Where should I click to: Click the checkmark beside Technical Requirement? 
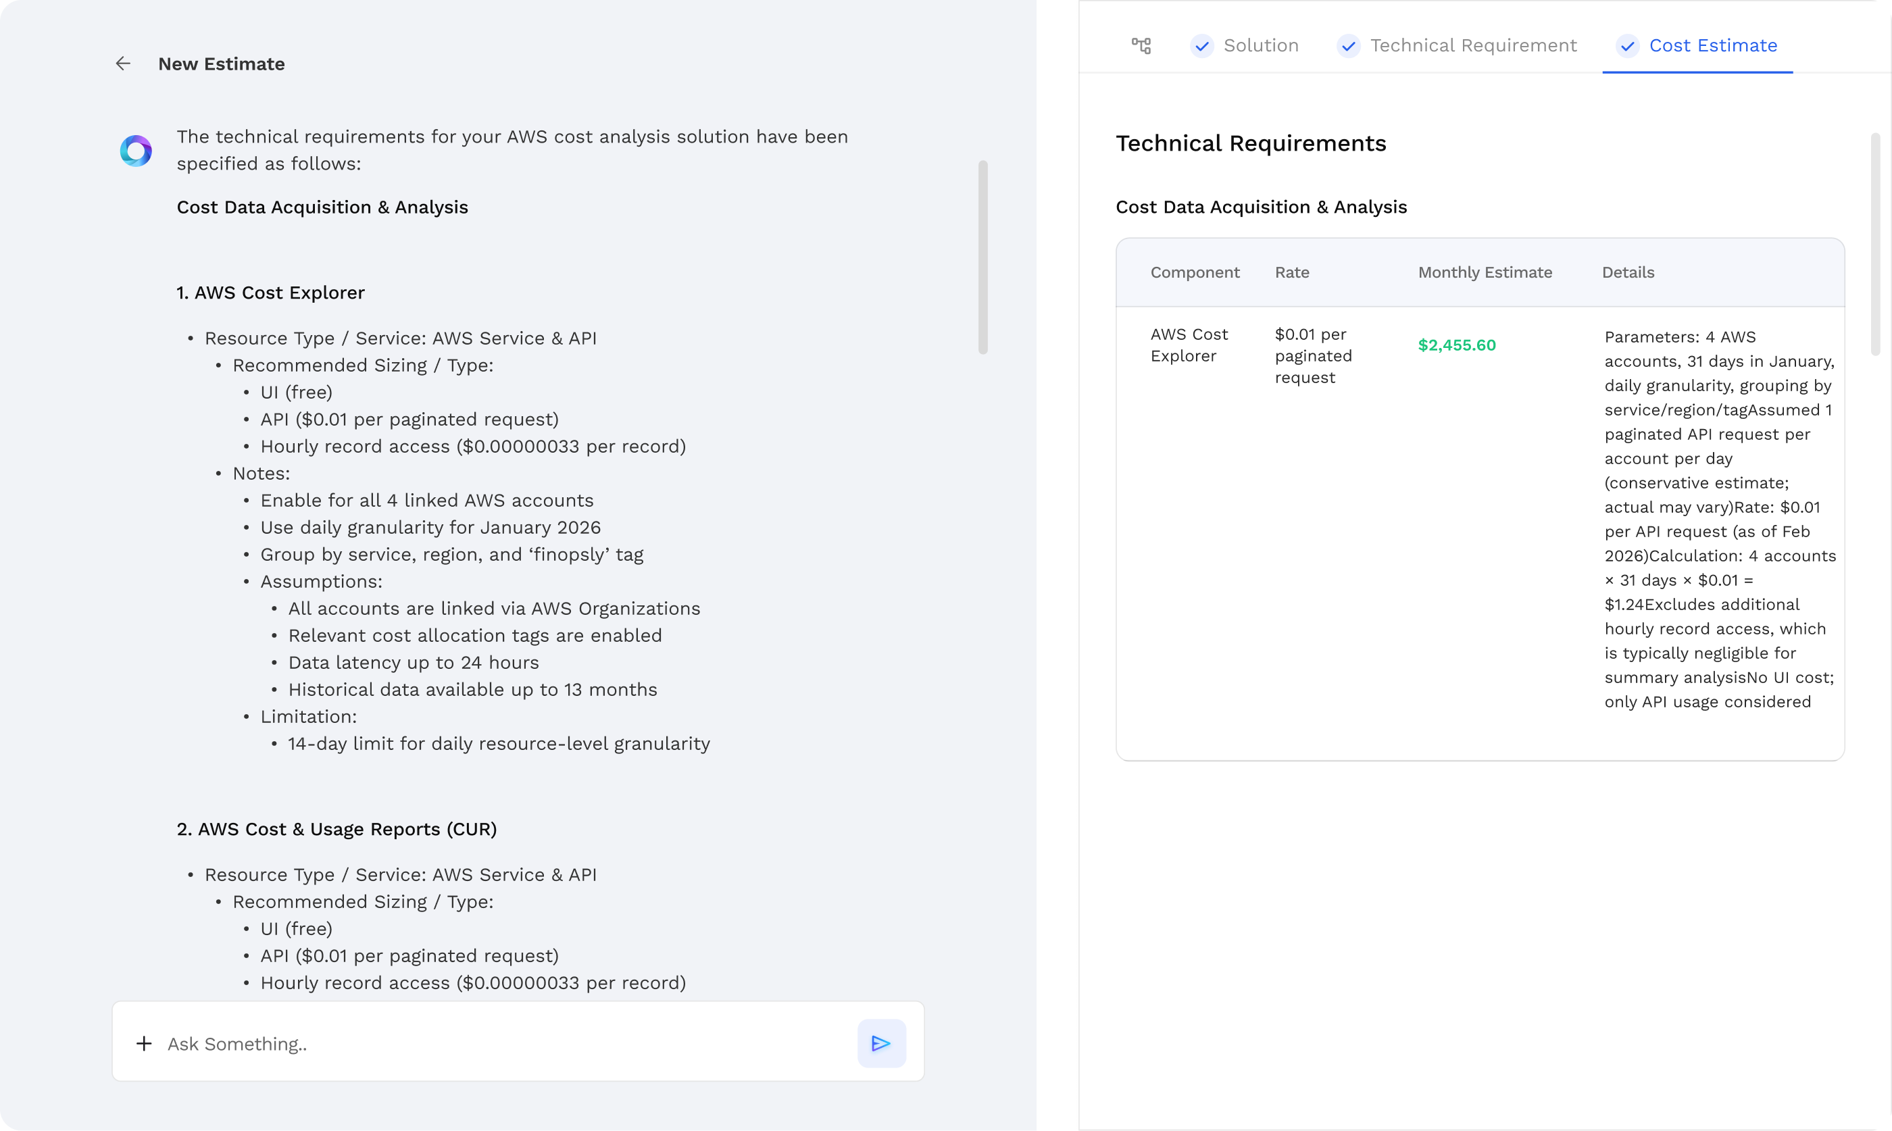(1348, 46)
